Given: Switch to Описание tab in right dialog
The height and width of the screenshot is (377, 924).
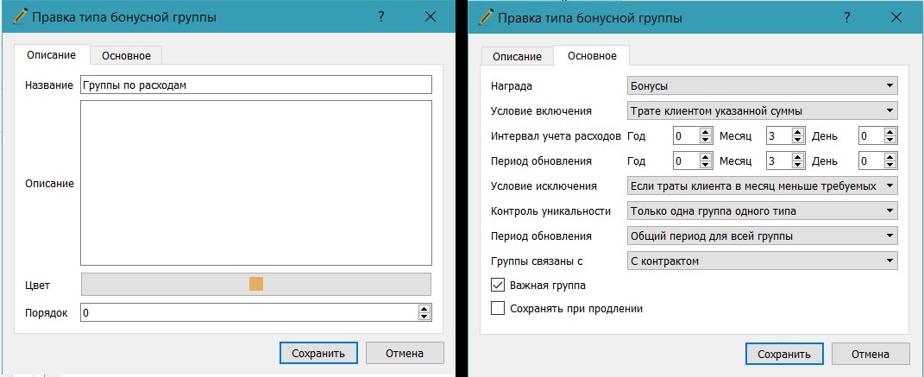Looking at the screenshot, I should [517, 57].
